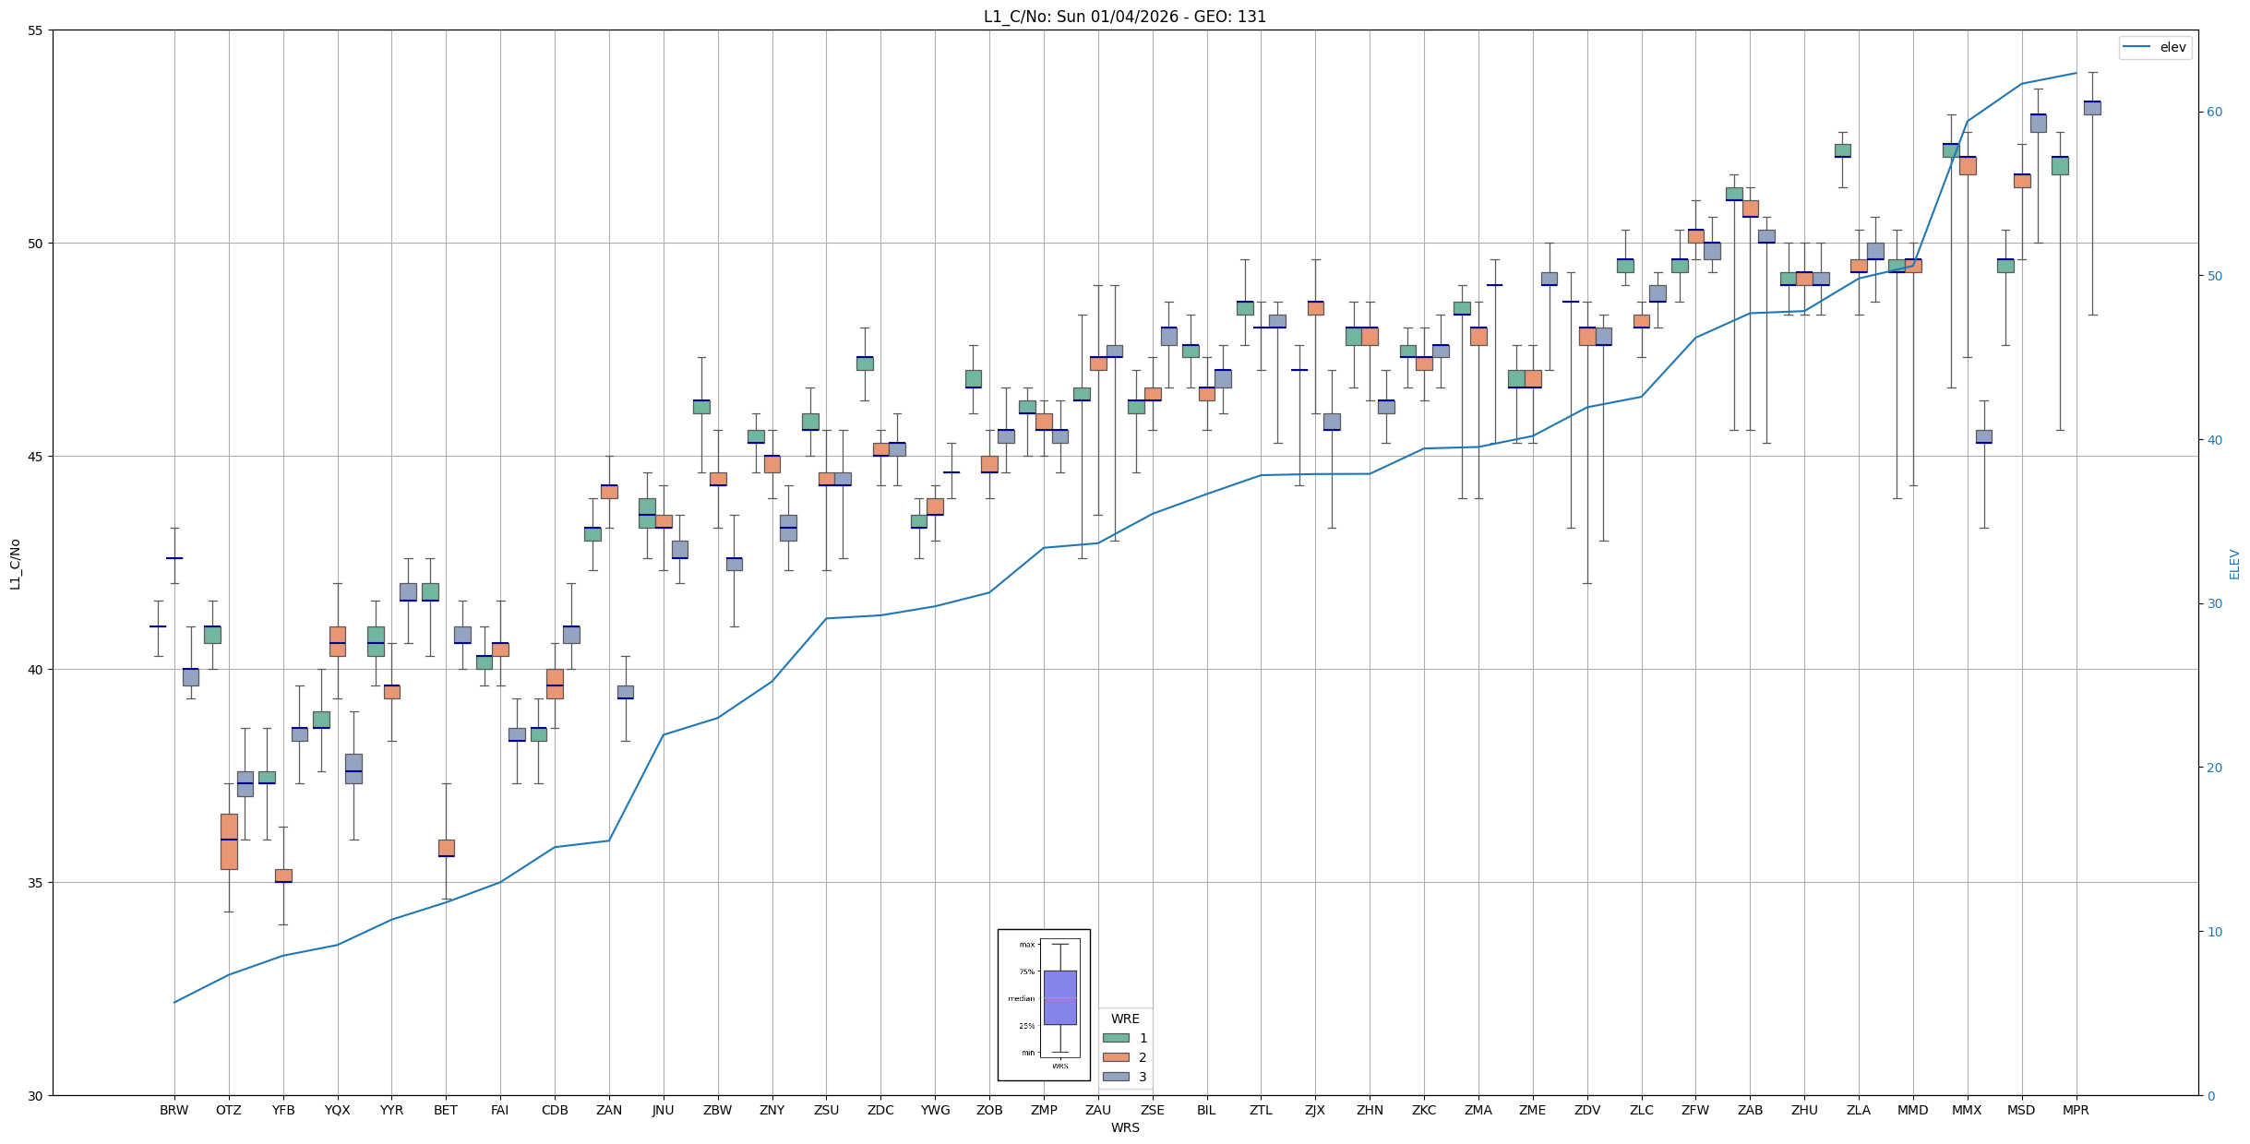The height and width of the screenshot is (1144, 2250).
Task: Click the ELEV right axis label
Action: (x=2234, y=564)
